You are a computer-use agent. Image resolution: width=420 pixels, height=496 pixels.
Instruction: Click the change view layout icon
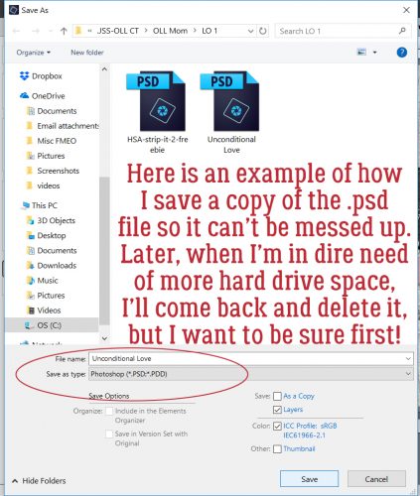pyautogui.click(x=361, y=52)
